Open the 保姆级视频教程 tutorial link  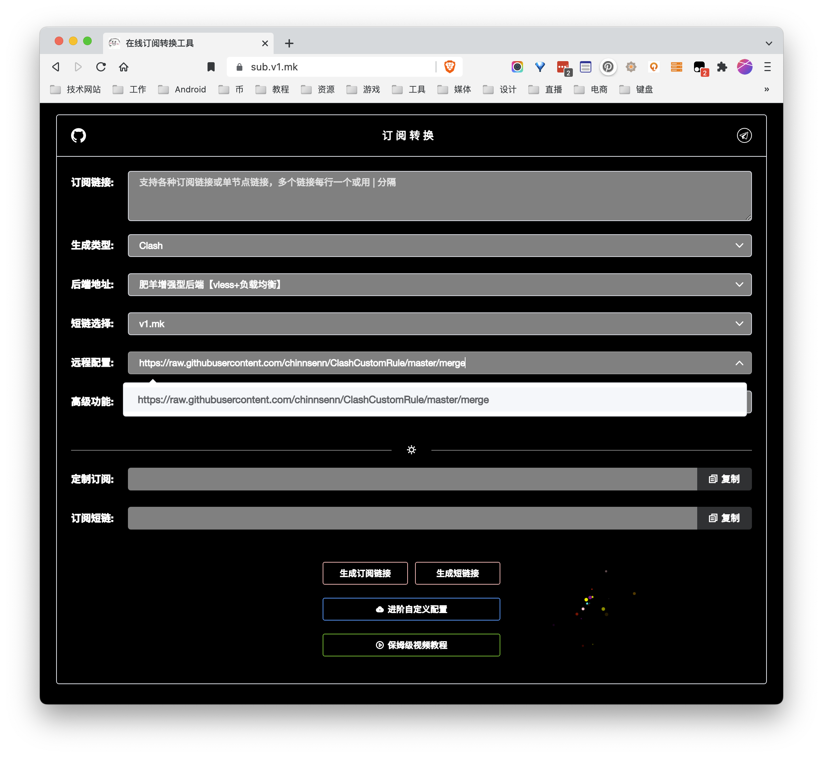pos(411,645)
